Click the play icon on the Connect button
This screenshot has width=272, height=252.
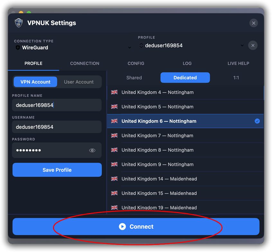(122, 227)
